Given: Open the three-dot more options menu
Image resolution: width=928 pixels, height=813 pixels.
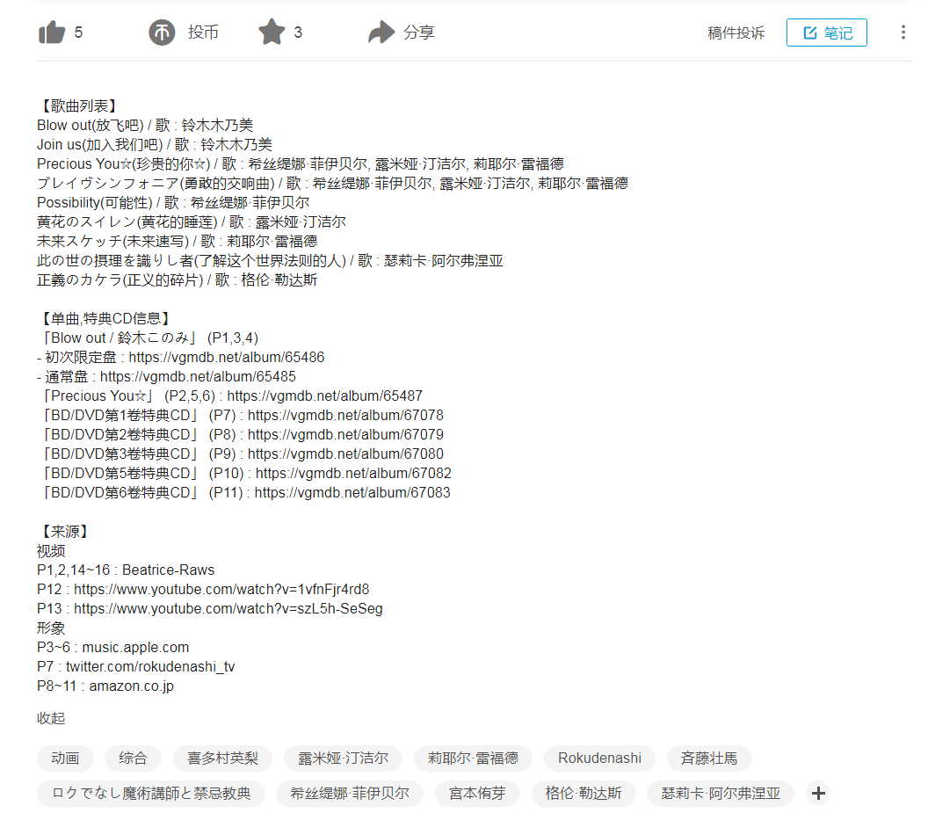Looking at the screenshot, I should pos(903,32).
